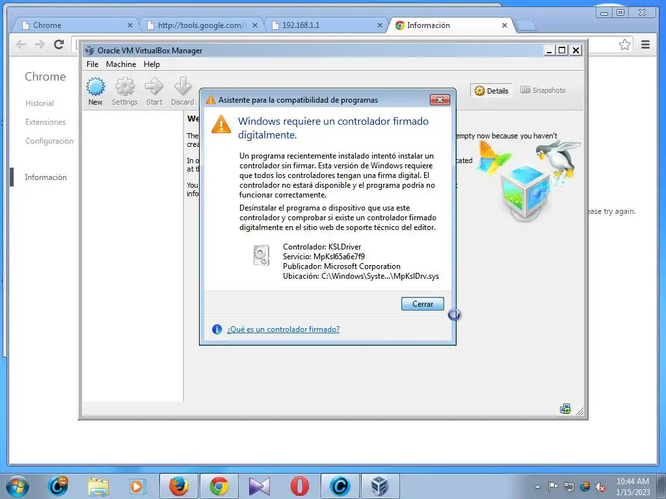Click the Chrome taskbar icon
The image size is (666, 499).
coord(219,486)
